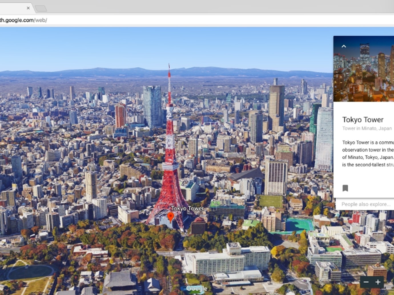Bookmark Tokyo Tower with the bookmark icon

(x=345, y=188)
